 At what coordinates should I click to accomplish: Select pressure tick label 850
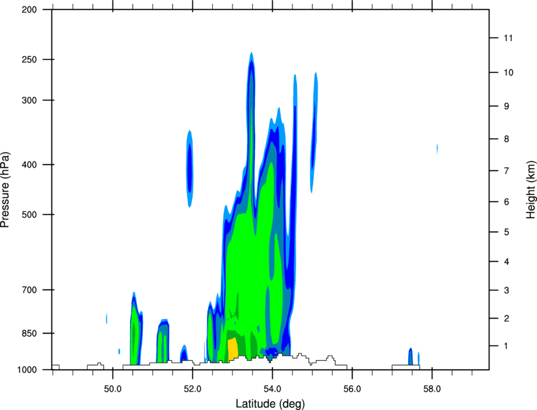(29, 334)
